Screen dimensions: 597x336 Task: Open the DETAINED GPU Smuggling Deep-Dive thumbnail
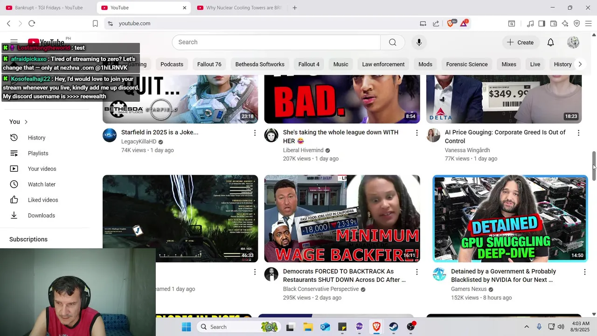pos(510,218)
